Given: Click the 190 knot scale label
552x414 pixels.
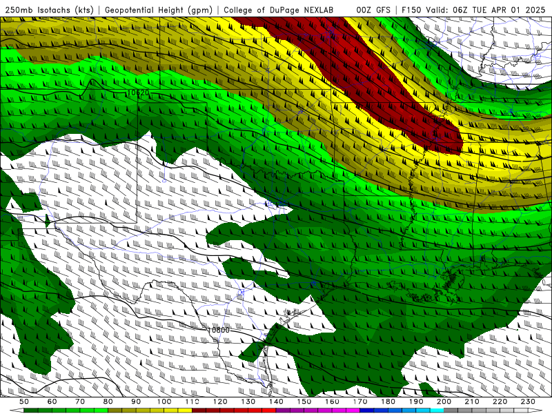Looking at the screenshot, I should (416, 402).
